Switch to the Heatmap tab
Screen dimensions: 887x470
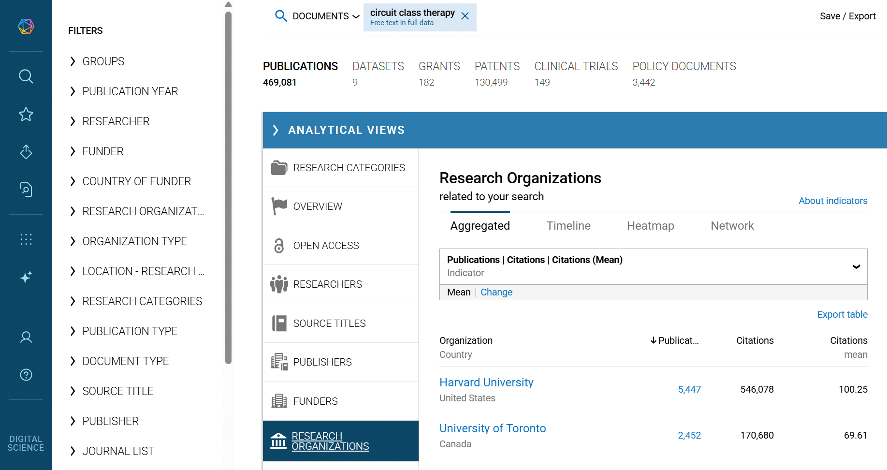point(650,226)
